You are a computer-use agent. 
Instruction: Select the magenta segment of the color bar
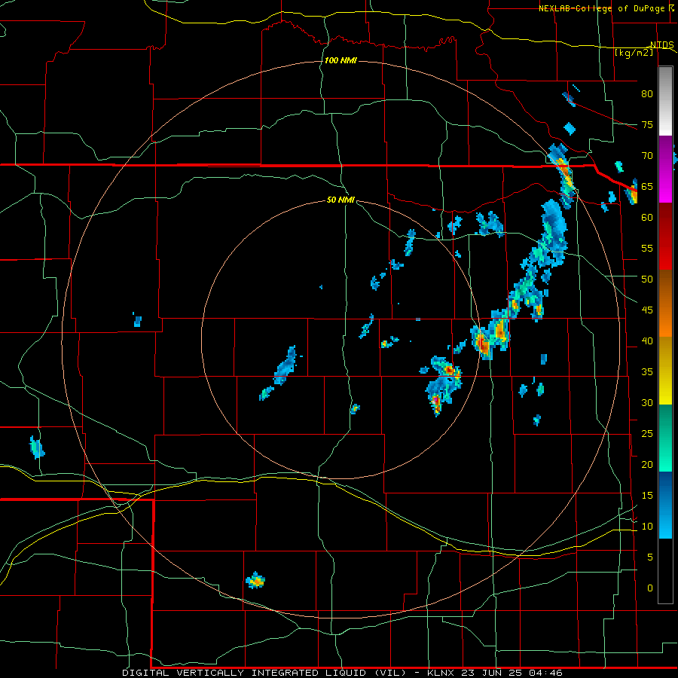(665, 169)
